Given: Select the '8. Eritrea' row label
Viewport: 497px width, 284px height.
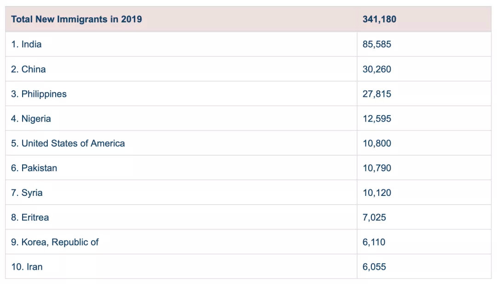Looking at the screenshot, I should pos(30,218).
